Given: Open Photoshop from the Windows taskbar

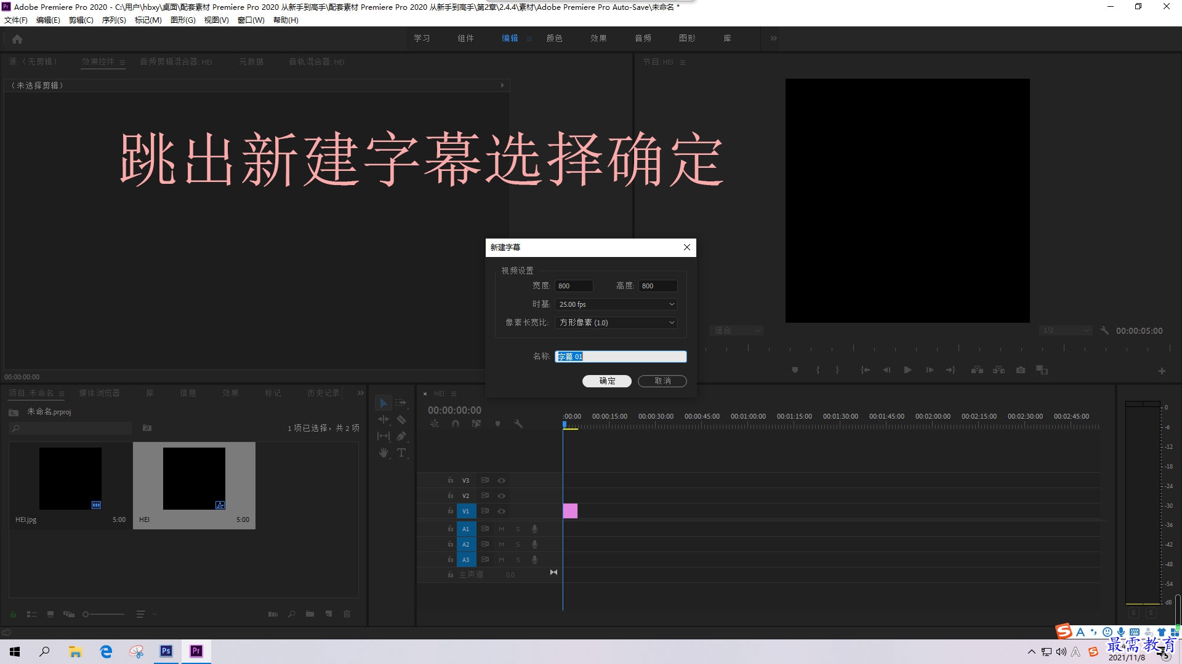Looking at the screenshot, I should (166, 651).
